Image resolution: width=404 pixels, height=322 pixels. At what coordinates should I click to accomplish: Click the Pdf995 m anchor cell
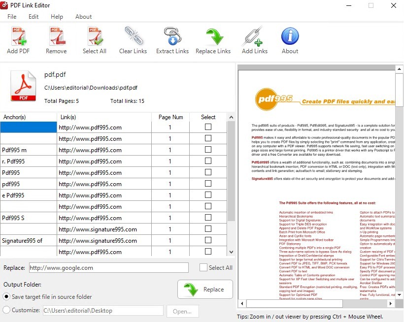29,150
